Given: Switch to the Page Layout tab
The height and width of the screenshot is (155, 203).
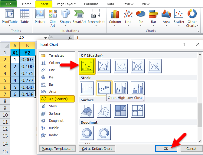Looking at the screenshot, I should (x=66, y=4).
